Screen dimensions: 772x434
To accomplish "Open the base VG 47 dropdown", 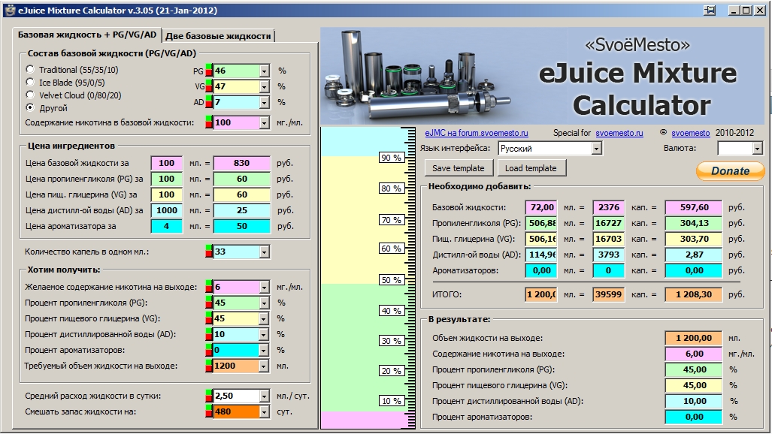I will pyautogui.click(x=265, y=86).
